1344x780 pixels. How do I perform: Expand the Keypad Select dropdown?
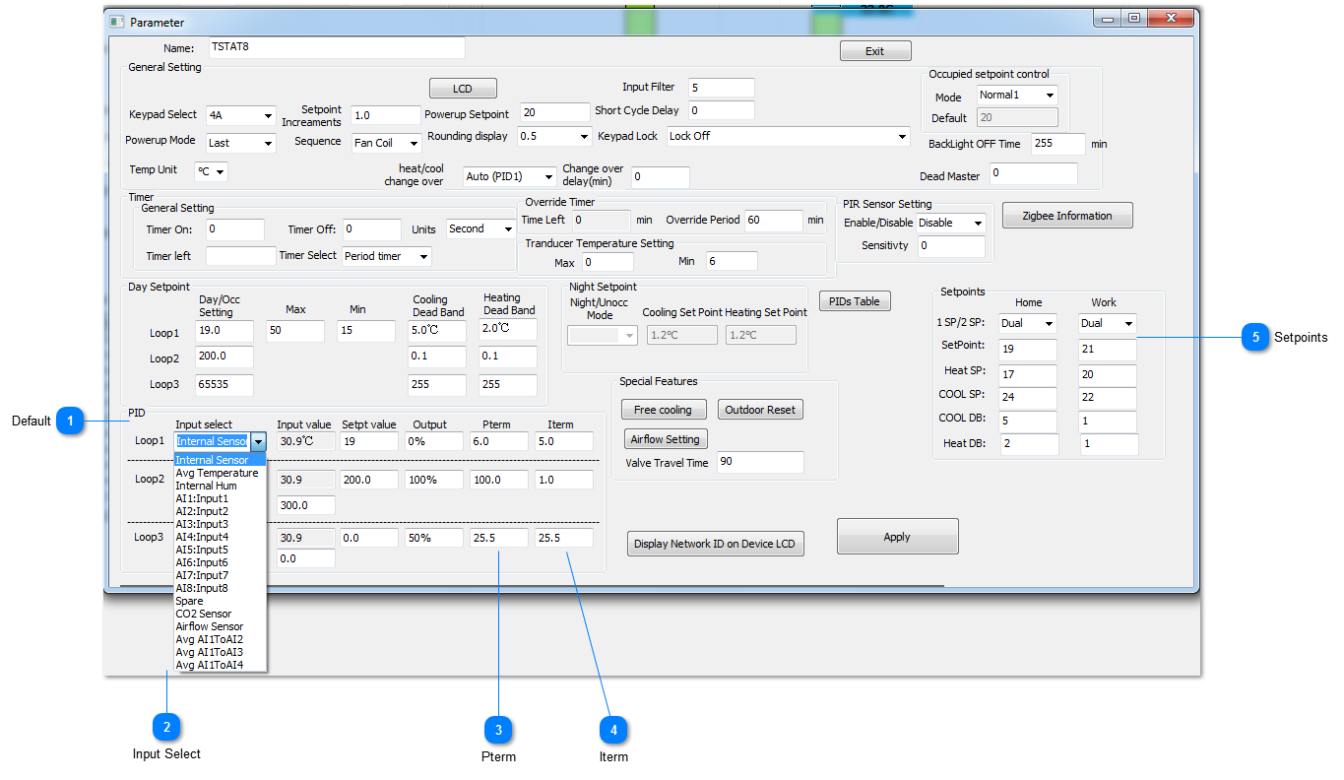pyautogui.click(x=240, y=115)
